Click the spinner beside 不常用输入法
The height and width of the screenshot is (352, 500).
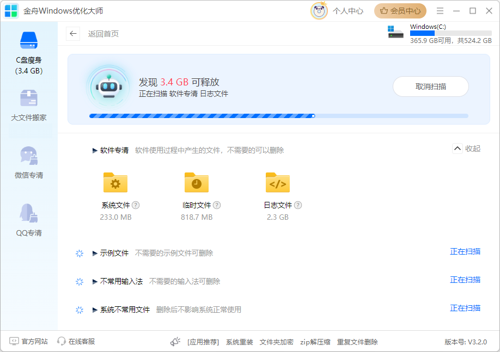click(x=80, y=282)
